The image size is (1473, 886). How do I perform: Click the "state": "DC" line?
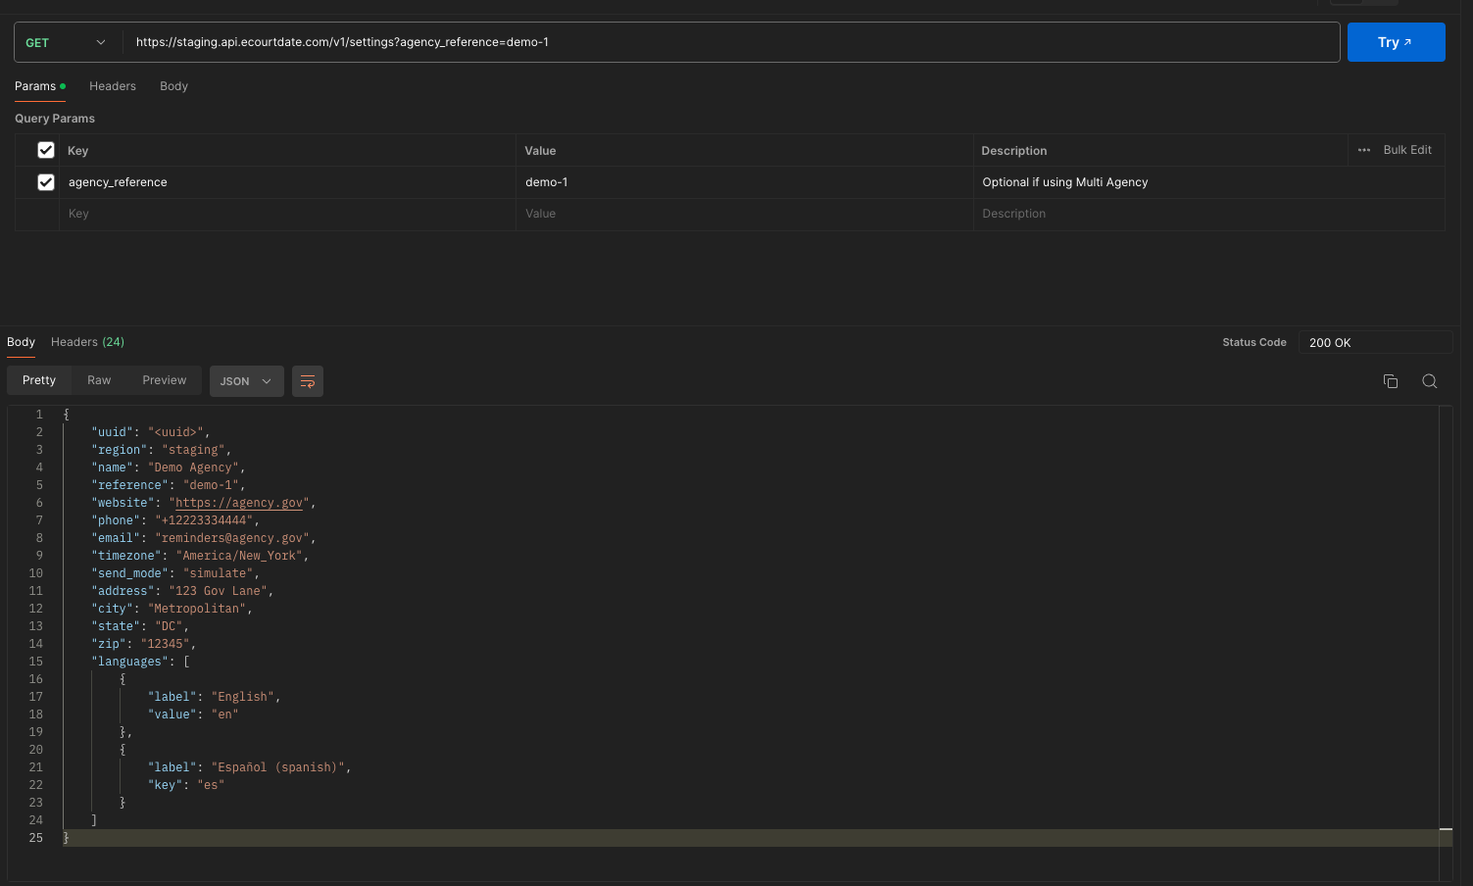pos(140,626)
